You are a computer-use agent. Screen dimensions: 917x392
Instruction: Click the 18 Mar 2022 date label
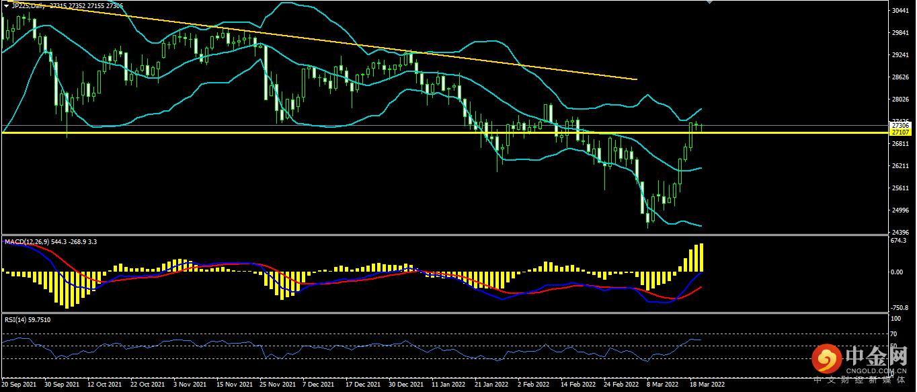[706, 385]
